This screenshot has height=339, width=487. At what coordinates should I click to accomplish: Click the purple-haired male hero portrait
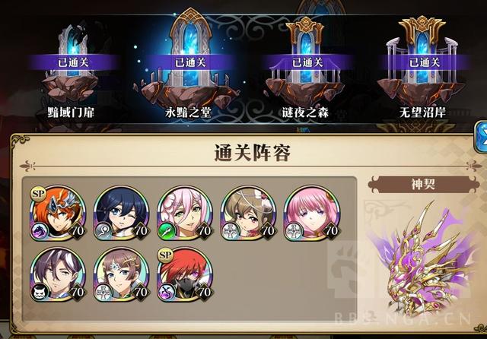58,274
